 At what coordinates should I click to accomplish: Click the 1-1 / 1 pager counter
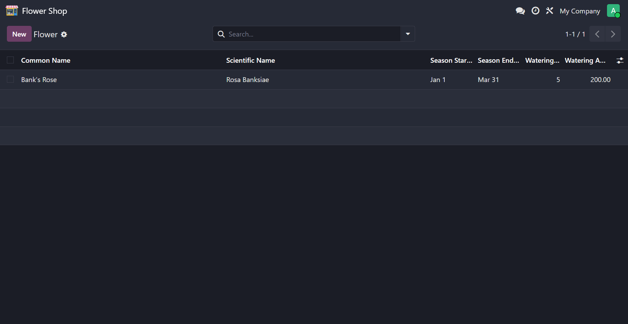575,34
